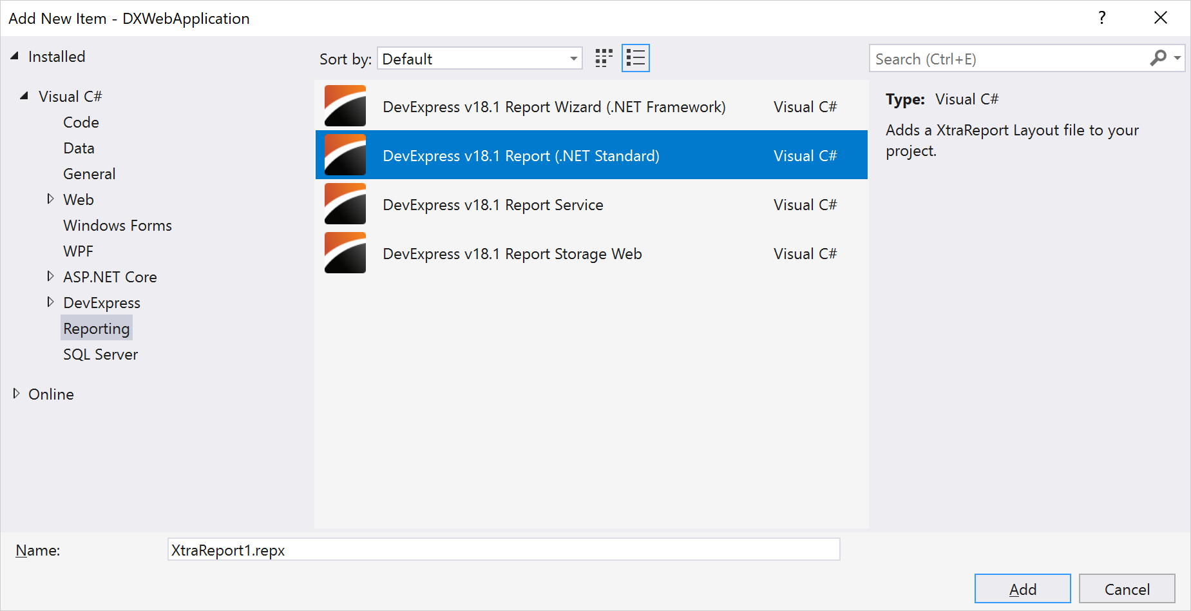Click the DevExpress Report Storage Web icon
Image resolution: width=1191 pixels, height=611 pixels.
[345, 253]
